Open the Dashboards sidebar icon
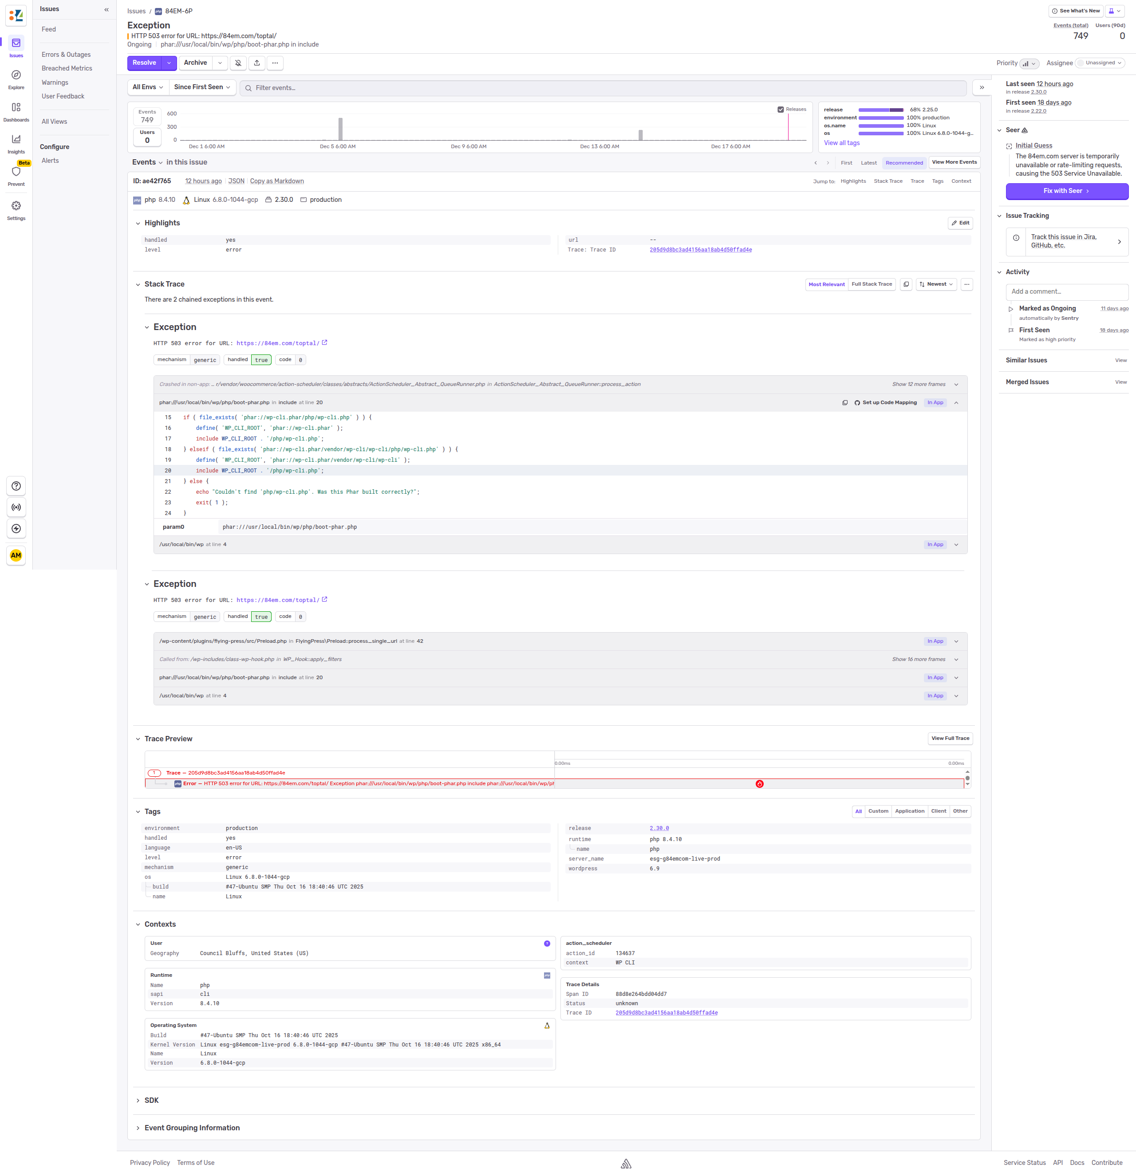Screen dimensions: 1136x1176 [16, 110]
